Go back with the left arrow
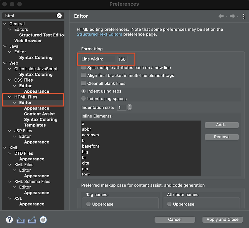249x228 pixels. [221, 16]
